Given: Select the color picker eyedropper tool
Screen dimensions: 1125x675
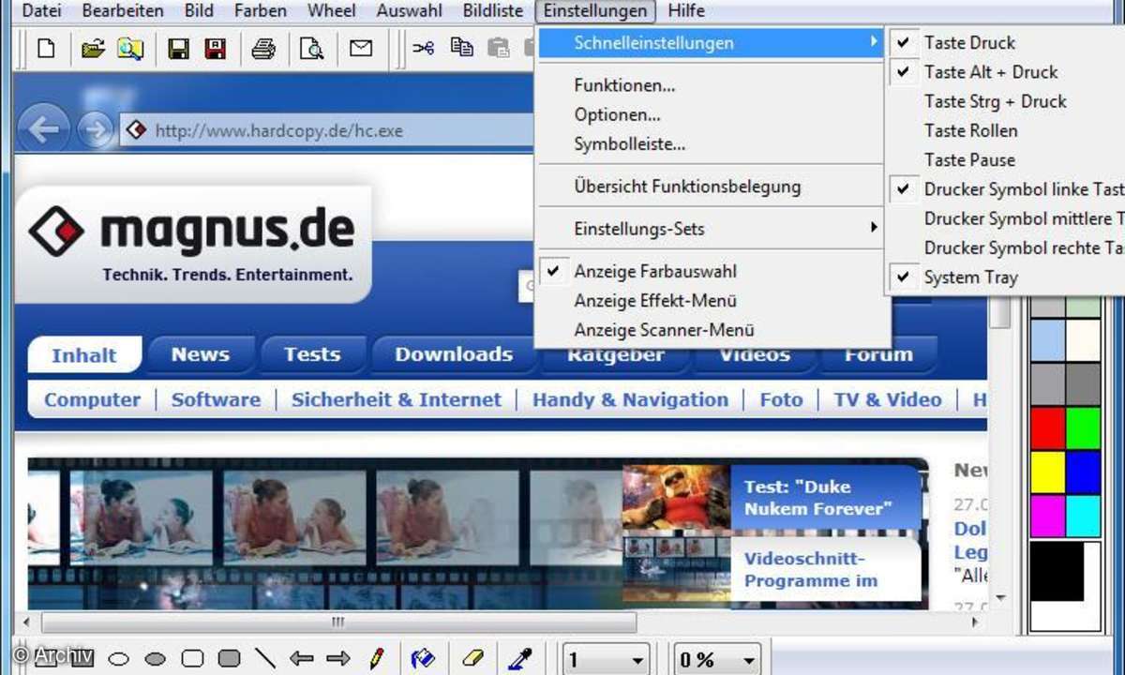Looking at the screenshot, I should [x=519, y=658].
